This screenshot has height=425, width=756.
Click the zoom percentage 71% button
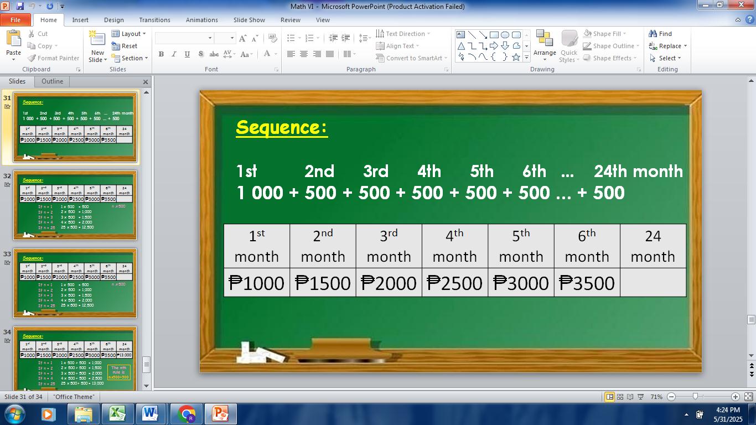[x=656, y=397]
